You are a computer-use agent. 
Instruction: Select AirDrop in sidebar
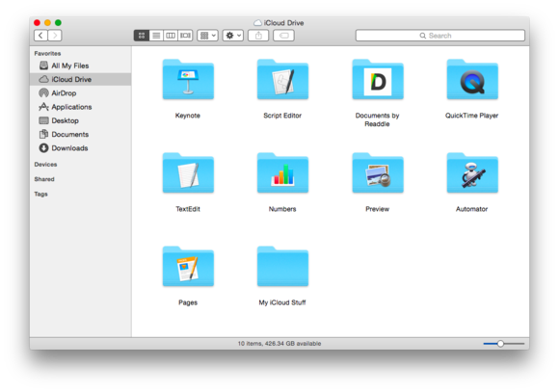pos(81,93)
